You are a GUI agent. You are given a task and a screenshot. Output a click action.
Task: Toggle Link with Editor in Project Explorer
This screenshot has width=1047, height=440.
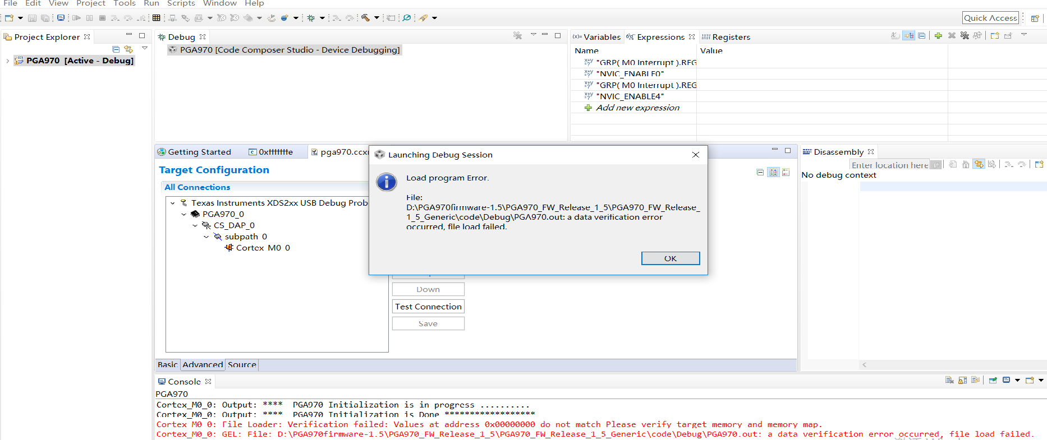128,49
